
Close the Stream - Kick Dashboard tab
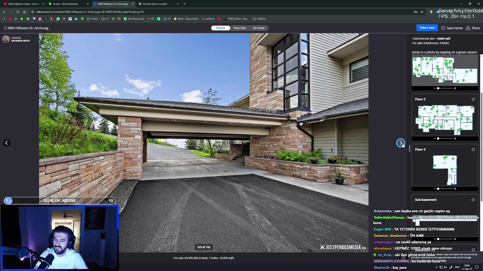click(x=88, y=4)
